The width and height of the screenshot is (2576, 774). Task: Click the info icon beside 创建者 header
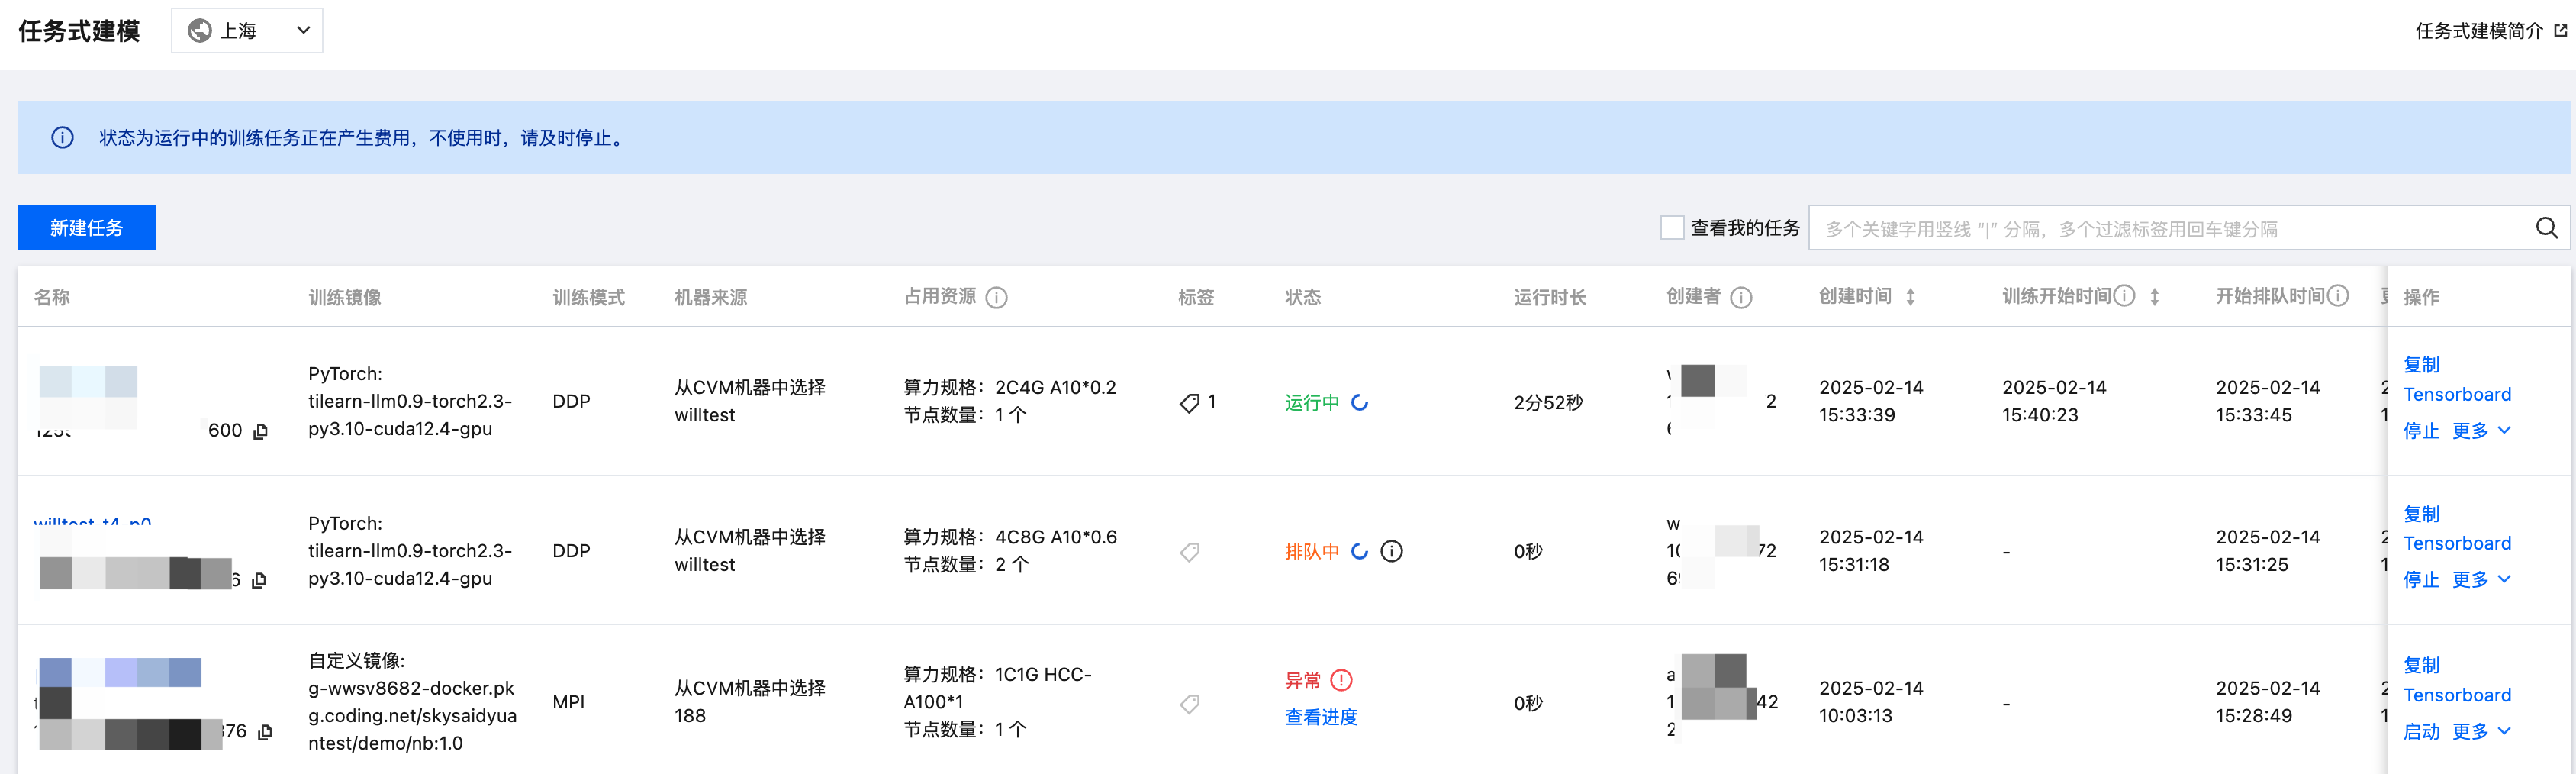pos(1741,297)
